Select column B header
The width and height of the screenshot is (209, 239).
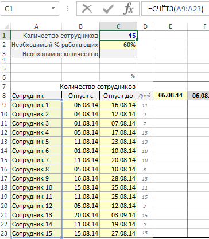pos(80,26)
